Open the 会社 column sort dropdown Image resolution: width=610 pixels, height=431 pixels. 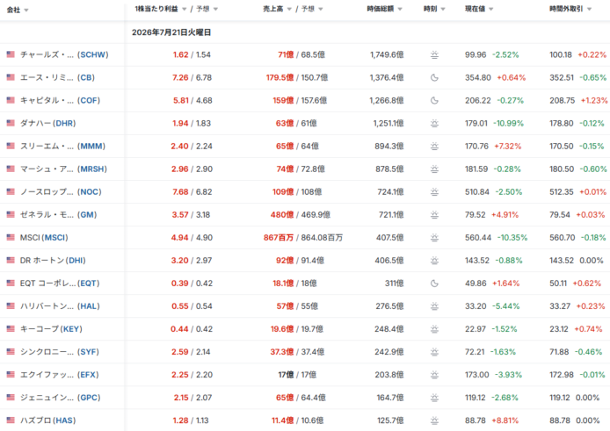26,11
